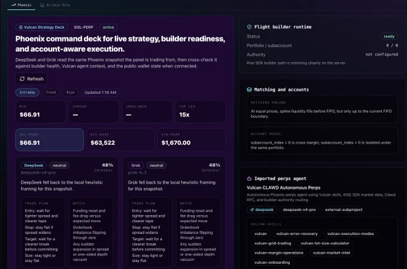Select the Trend timeframe pill
Viewport: 407px width, 269px height.
click(51, 92)
